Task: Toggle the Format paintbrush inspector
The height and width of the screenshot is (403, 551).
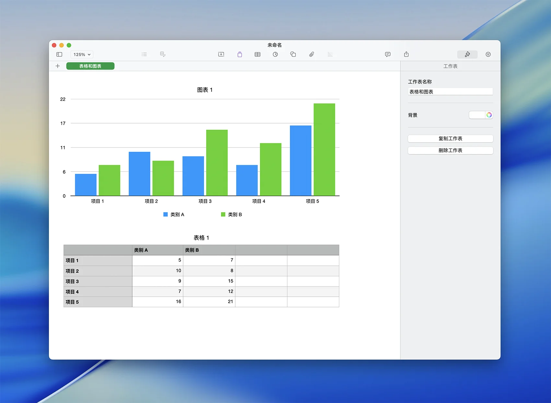Action: [467, 54]
